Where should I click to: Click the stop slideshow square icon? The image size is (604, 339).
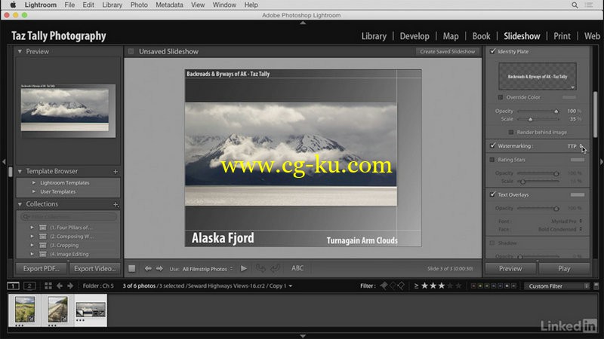(131, 269)
